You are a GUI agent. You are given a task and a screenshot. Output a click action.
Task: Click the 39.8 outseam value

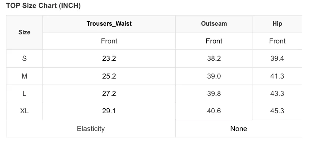(x=214, y=93)
